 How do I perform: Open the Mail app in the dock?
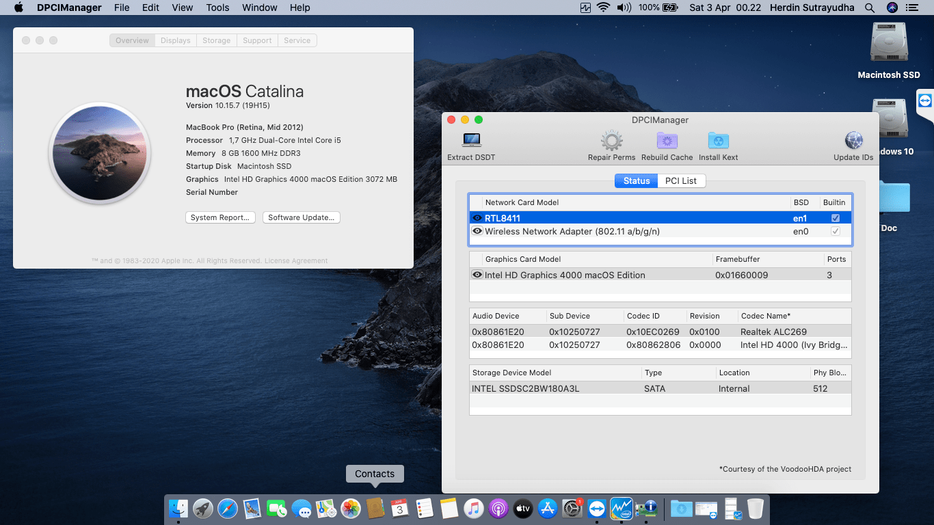click(252, 508)
